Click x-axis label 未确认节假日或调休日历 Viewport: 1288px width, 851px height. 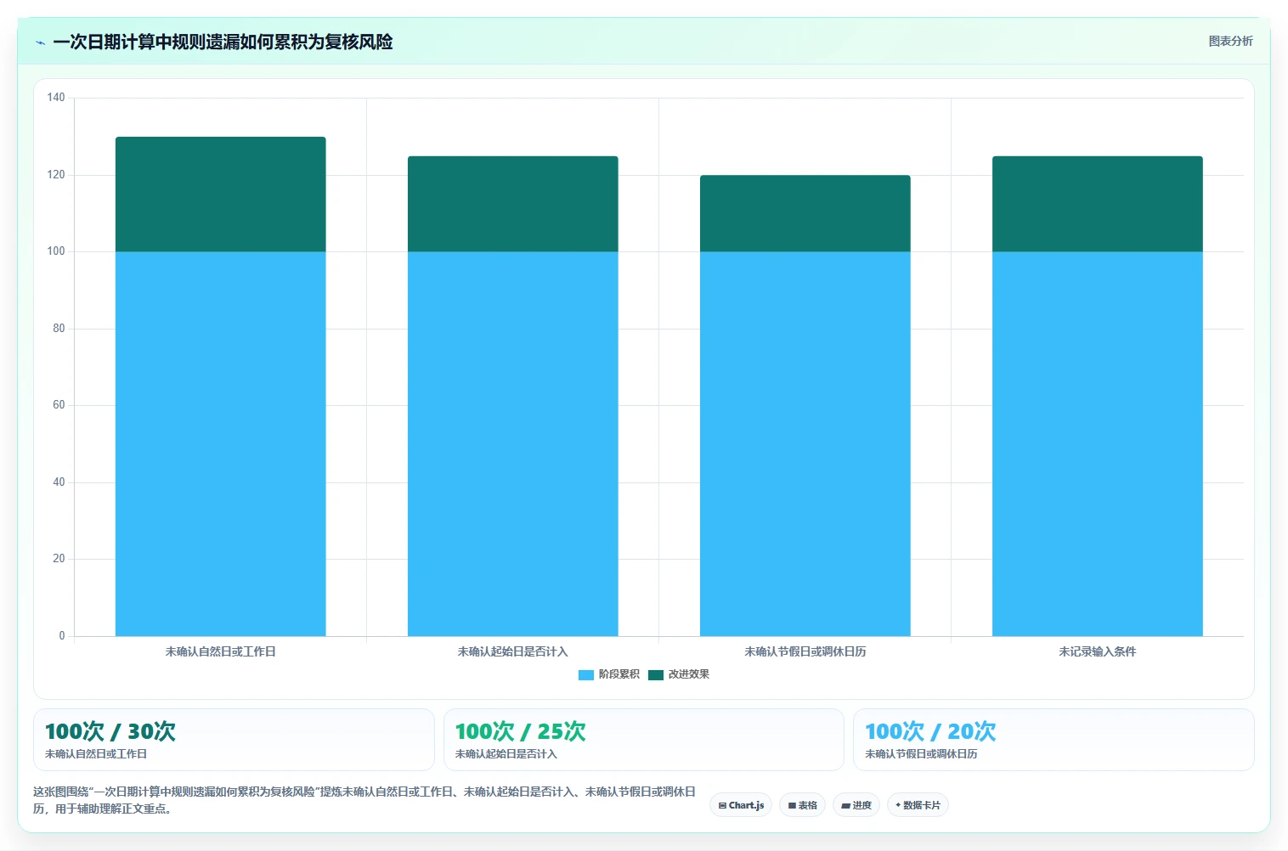pos(805,651)
